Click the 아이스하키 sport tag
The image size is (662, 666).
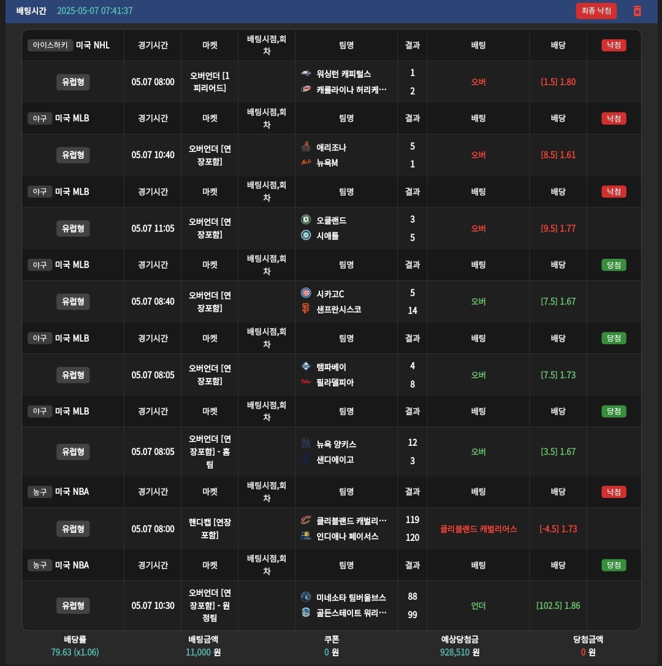click(x=50, y=45)
